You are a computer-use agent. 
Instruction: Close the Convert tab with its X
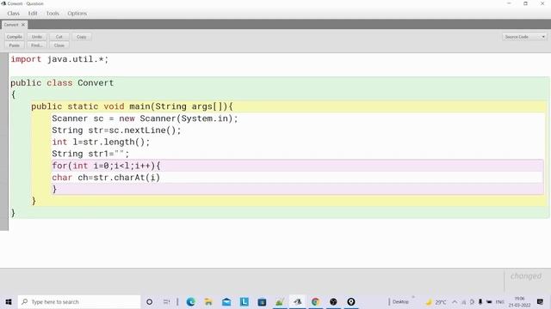(23, 25)
